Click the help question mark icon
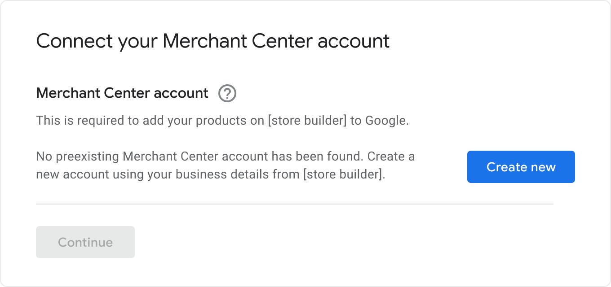Screen dimensions: 611x287 pos(227,94)
